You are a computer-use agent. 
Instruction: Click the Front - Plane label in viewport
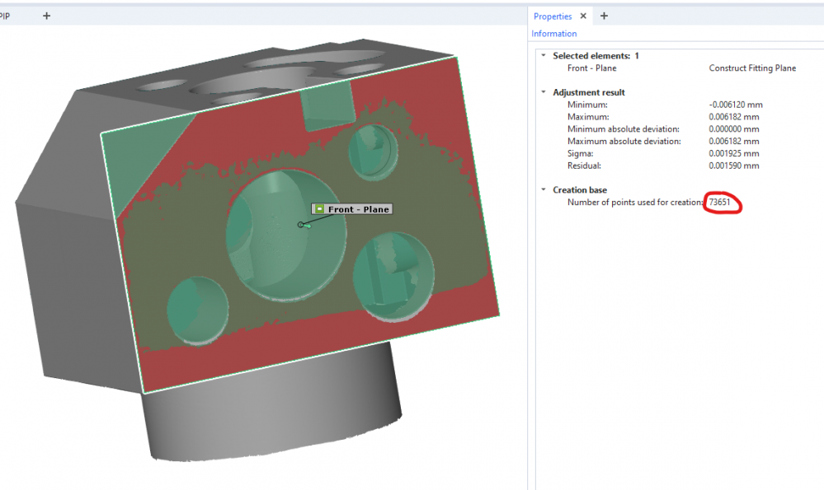[358, 209]
